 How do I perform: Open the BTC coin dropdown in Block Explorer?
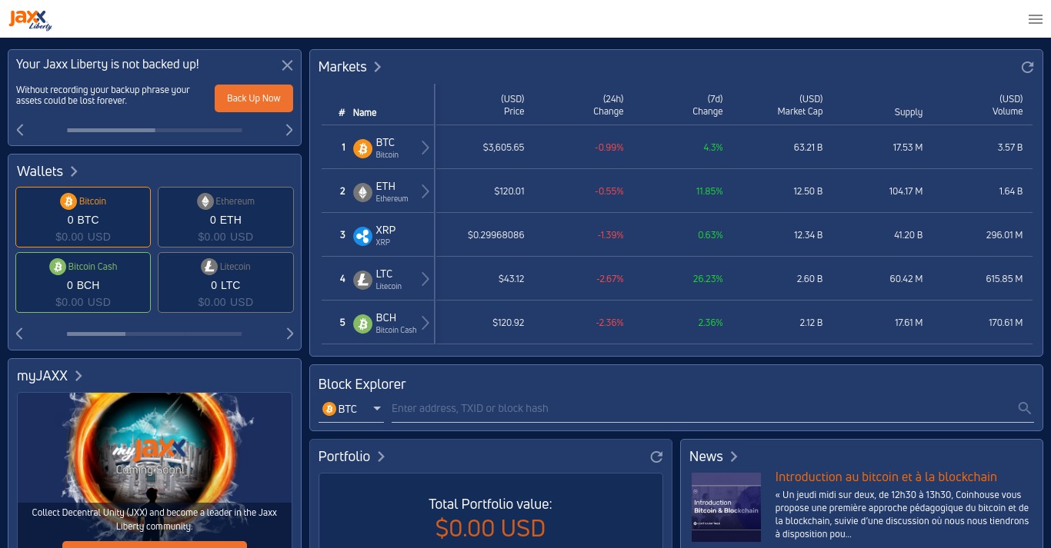click(352, 409)
